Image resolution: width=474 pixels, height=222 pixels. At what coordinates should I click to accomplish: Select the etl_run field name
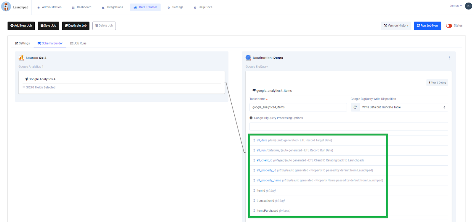[261, 151]
